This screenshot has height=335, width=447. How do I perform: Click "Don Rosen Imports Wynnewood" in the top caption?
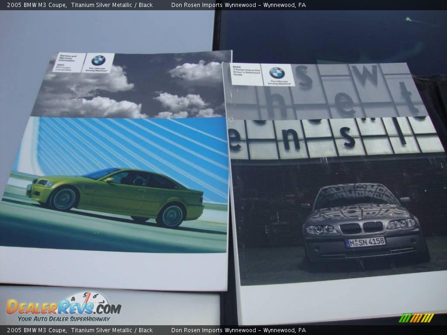pos(214,5)
